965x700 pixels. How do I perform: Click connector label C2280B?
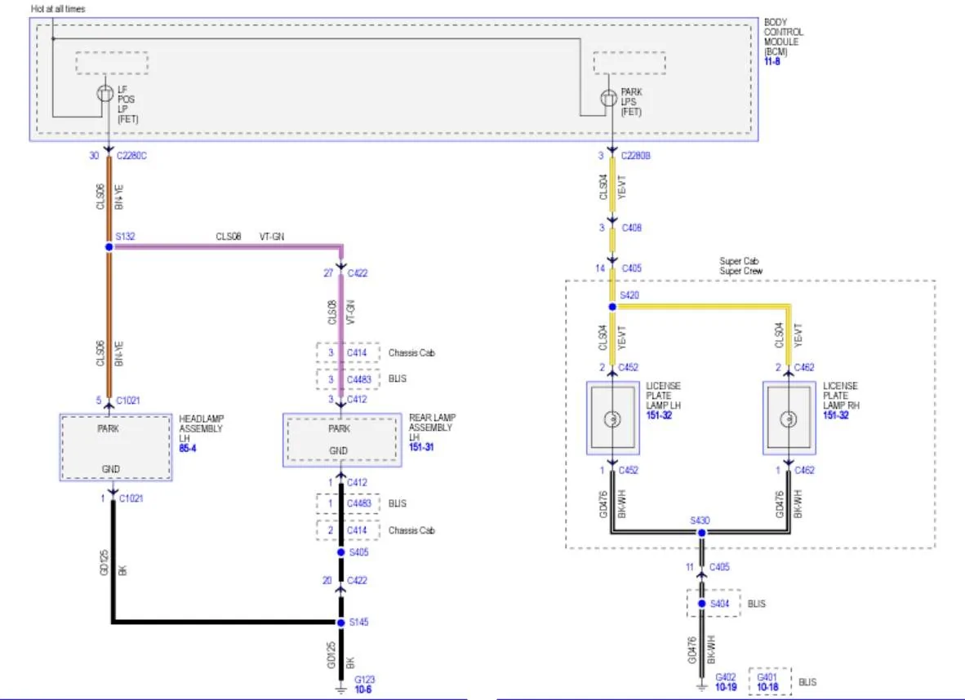(636, 156)
